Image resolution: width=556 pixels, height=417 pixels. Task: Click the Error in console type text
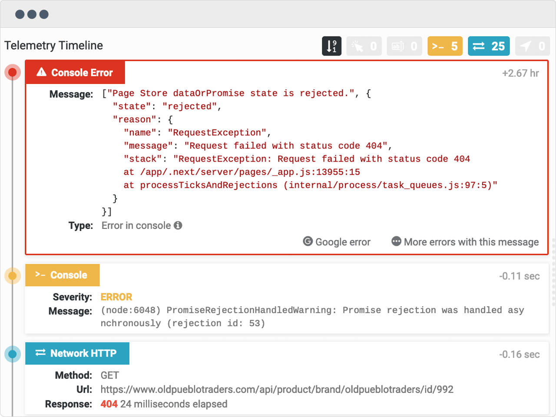pyautogui.click(x=136, y=225)
